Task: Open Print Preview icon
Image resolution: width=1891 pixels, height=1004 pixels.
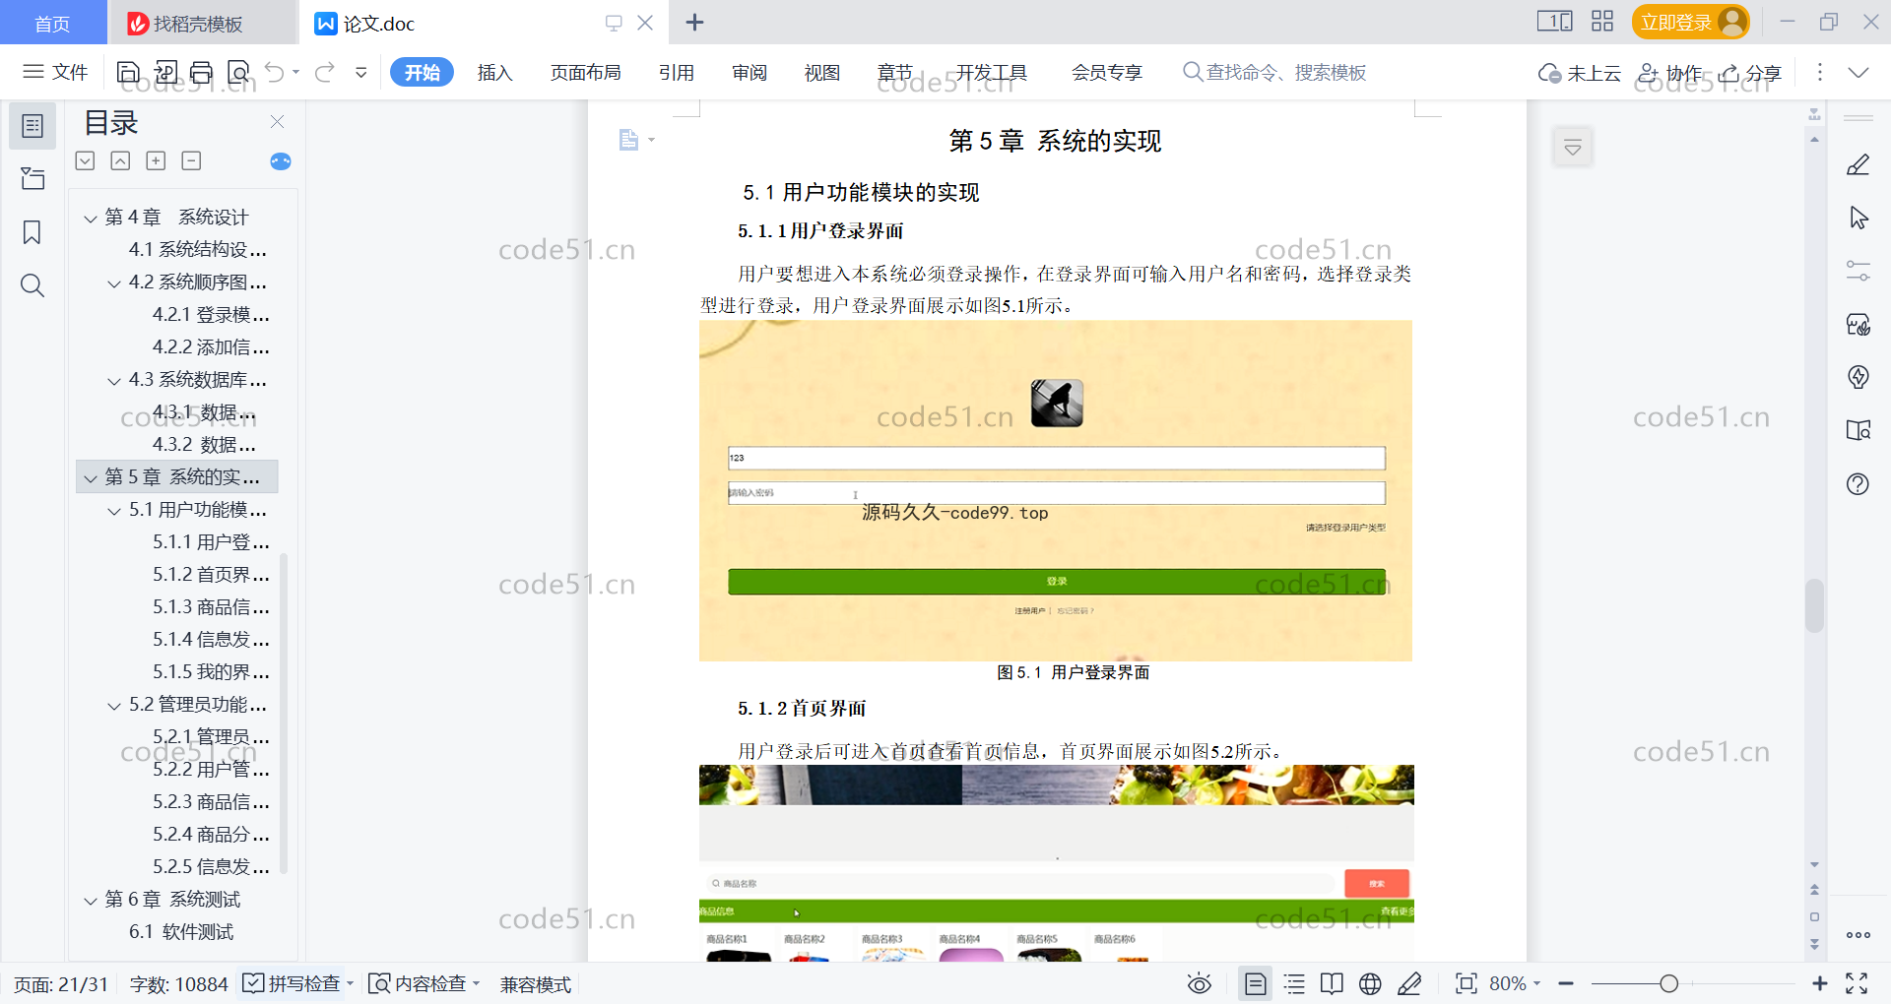Action: tap(238, 72)
